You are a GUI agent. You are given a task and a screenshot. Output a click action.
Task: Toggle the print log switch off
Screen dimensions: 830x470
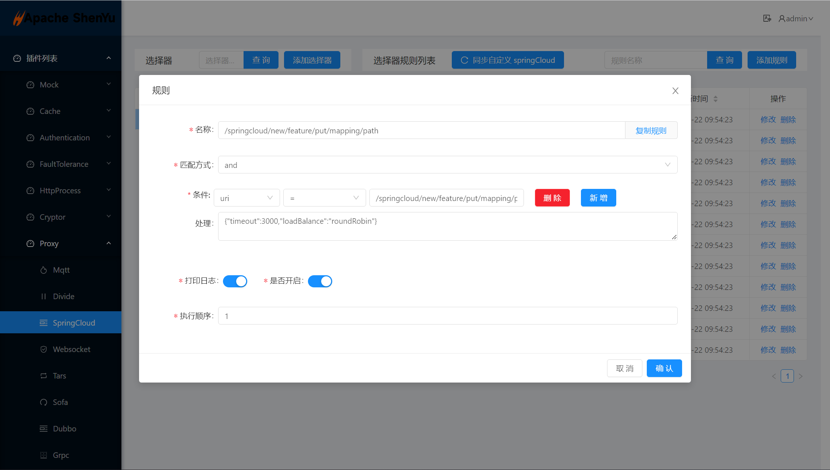[x=235, y=281]
